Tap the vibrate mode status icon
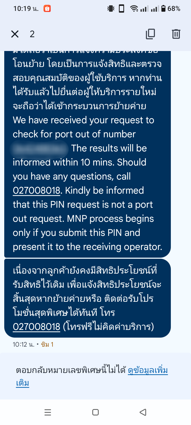 [x=111, y=8]
